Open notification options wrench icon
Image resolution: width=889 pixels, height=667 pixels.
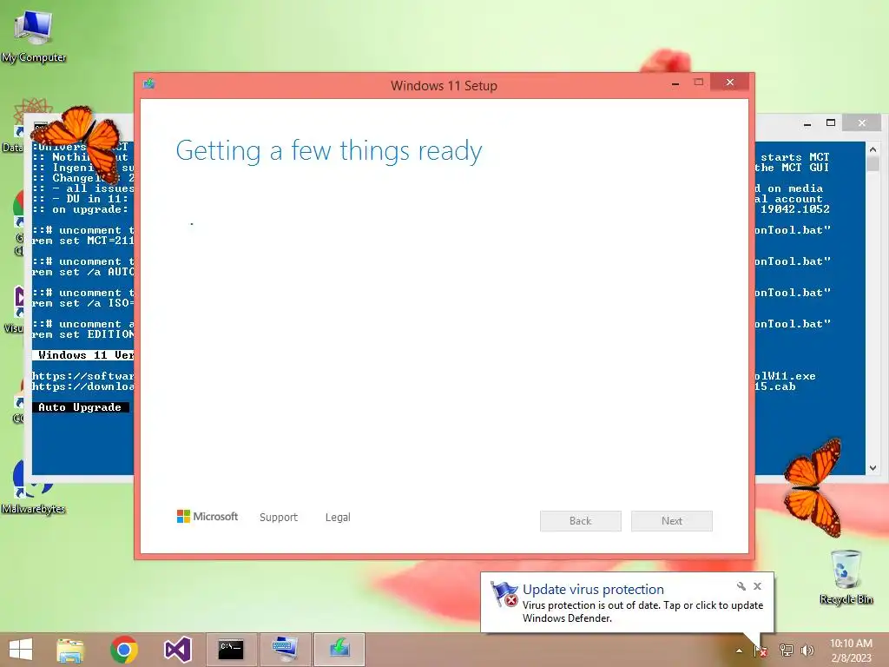741,586
